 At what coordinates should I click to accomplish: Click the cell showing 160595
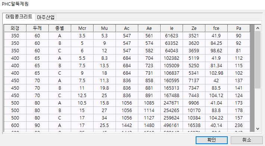coord(172,80)
